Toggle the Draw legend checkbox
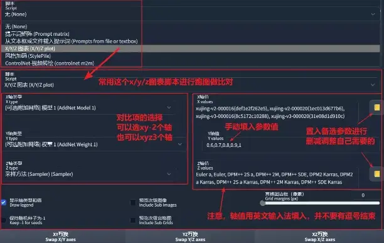 4,202
